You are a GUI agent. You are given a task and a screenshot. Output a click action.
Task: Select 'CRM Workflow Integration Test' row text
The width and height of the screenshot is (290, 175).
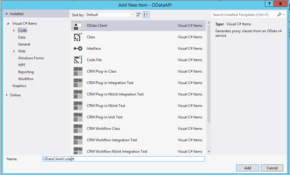click(112, 140)
